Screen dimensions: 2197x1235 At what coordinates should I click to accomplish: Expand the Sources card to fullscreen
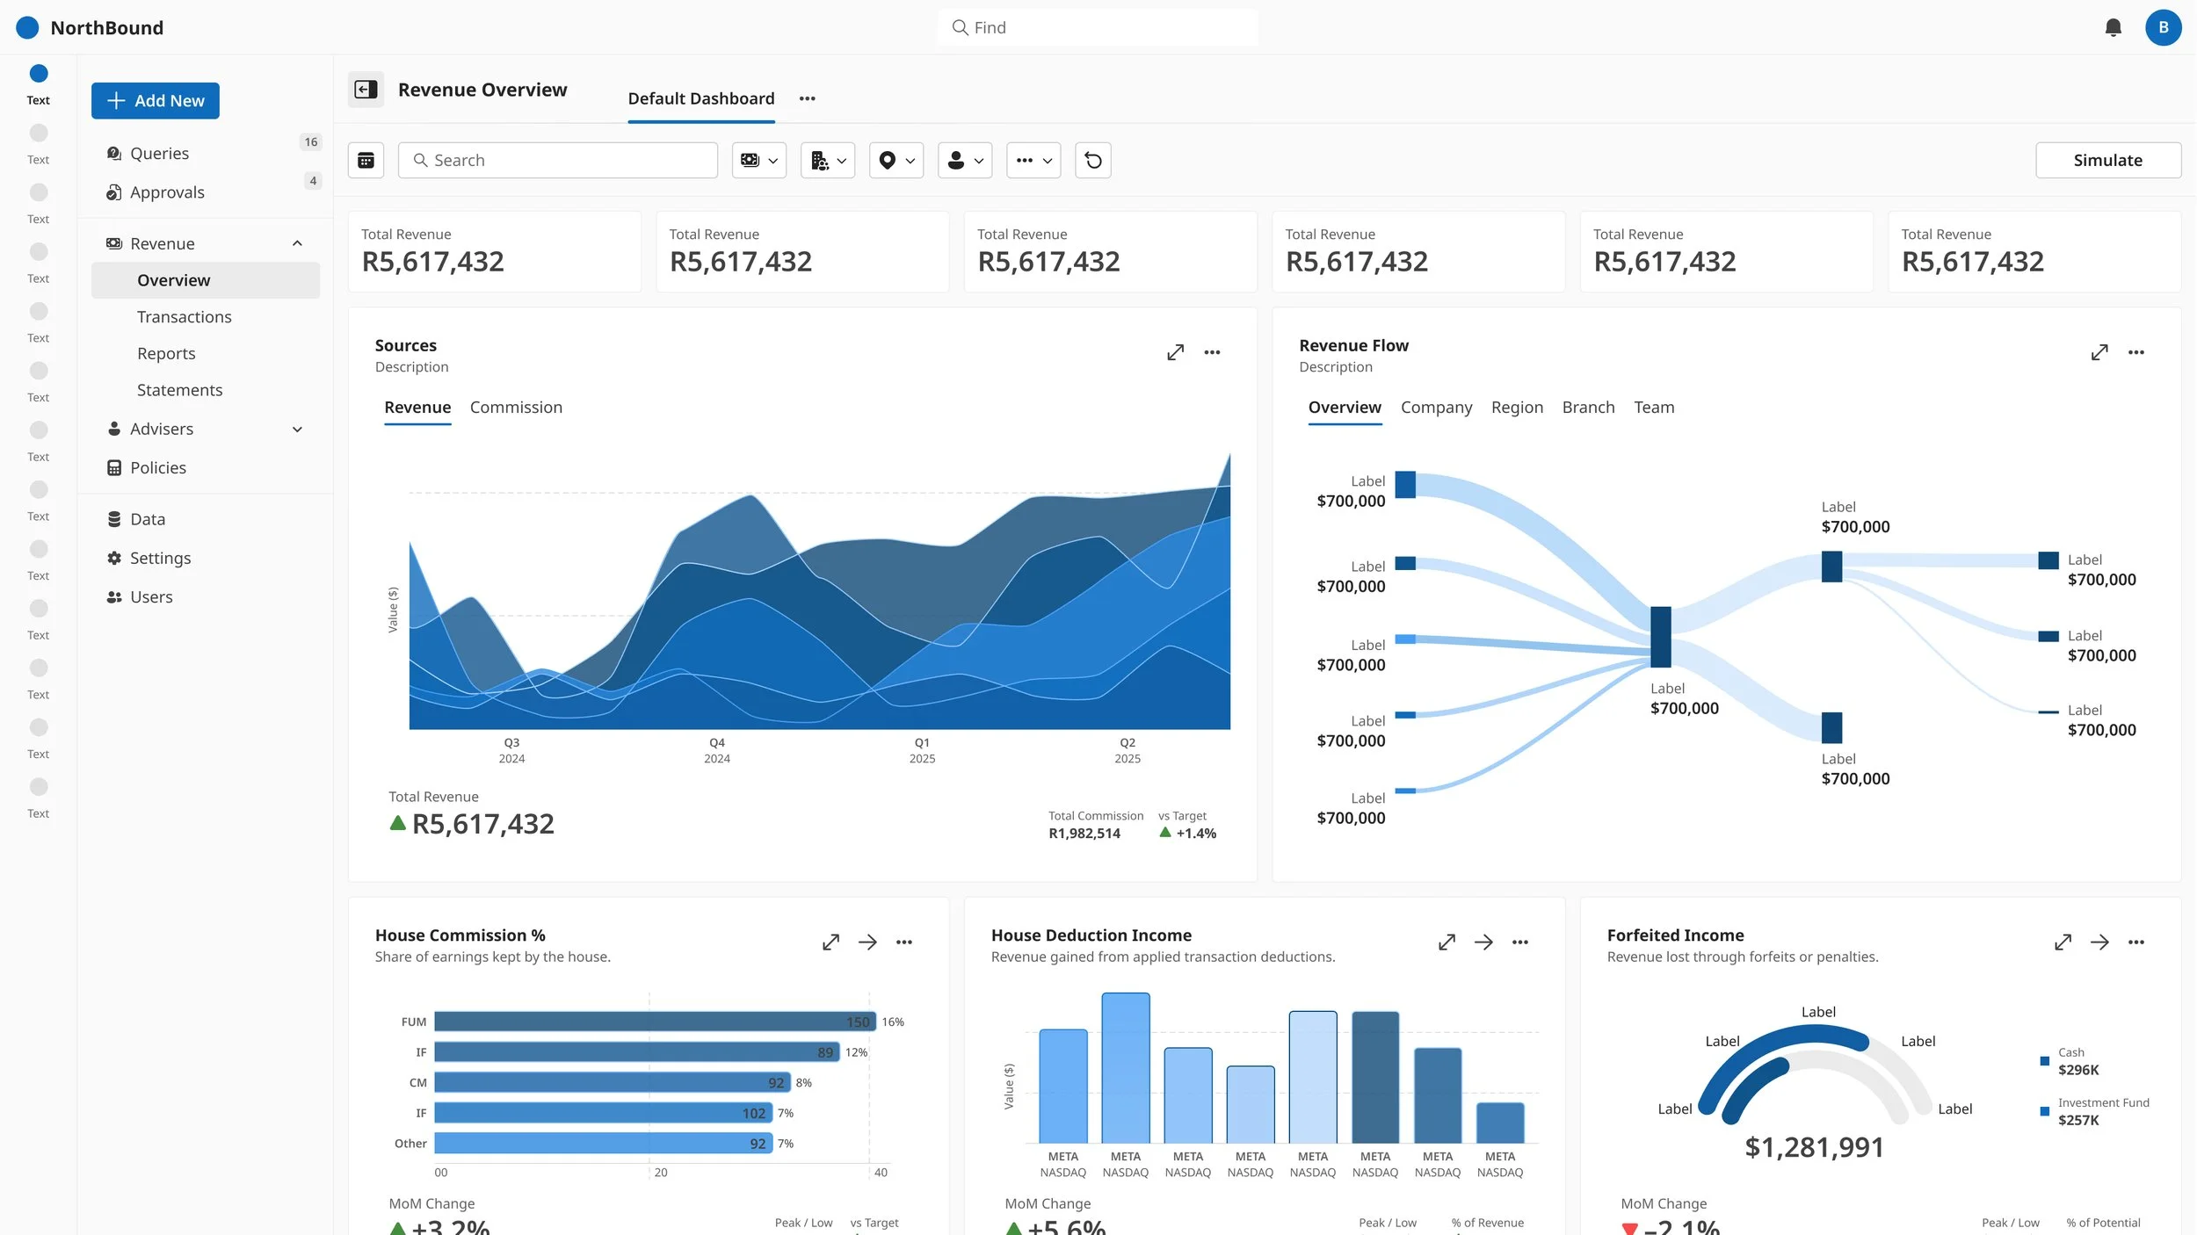tap(1175, 352)
